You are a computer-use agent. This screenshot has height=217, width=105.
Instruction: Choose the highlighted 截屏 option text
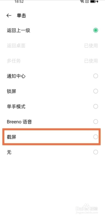tap(12, 137)
